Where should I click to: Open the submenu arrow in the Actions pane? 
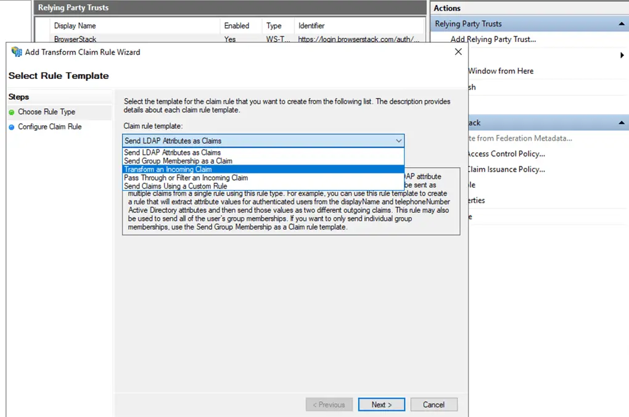pos(622,56)
